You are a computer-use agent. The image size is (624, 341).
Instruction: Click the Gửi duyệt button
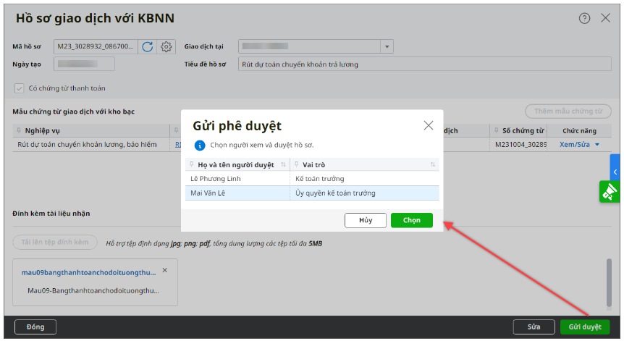585,327
